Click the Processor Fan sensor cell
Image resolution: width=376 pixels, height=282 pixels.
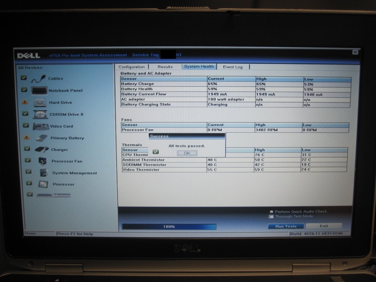pos(164,130)
